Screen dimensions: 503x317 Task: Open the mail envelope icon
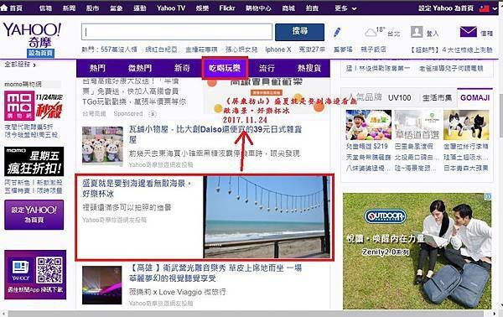[x=468, y=32]
